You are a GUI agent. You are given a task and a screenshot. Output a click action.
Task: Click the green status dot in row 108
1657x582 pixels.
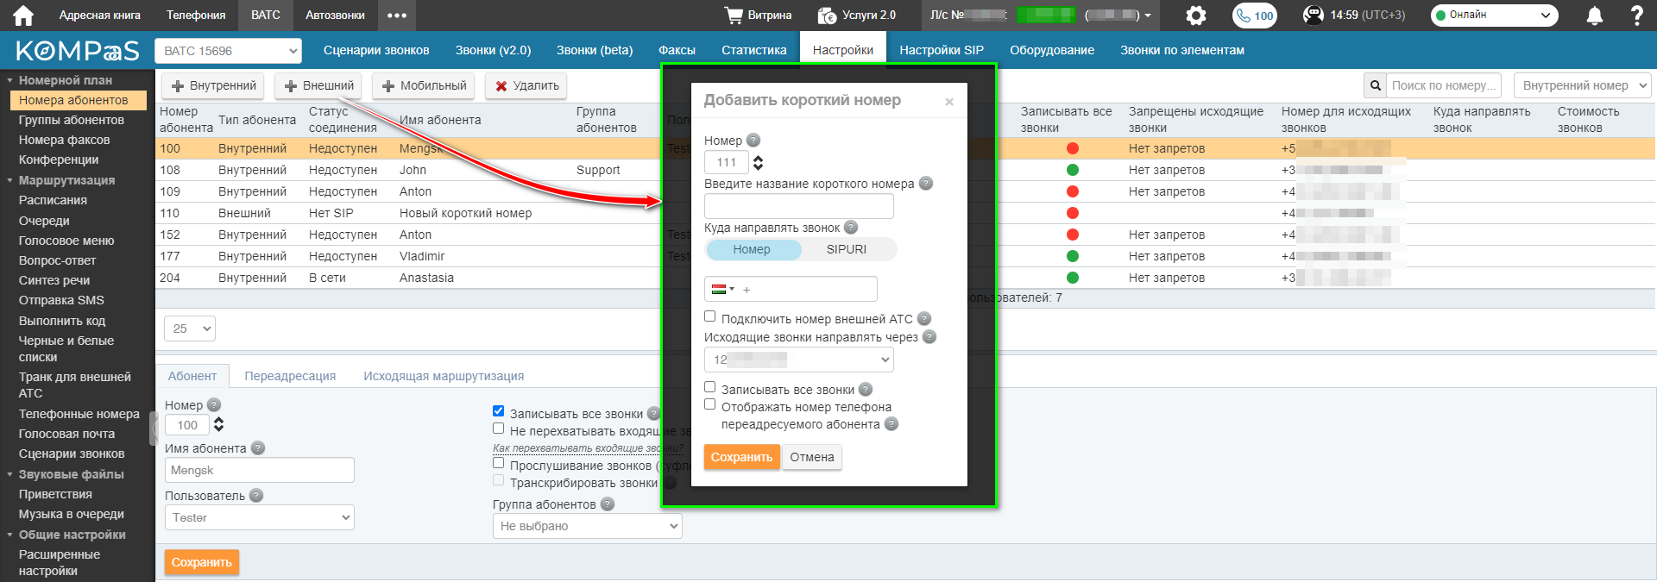pyautogui.click(x=1073, y=170)
